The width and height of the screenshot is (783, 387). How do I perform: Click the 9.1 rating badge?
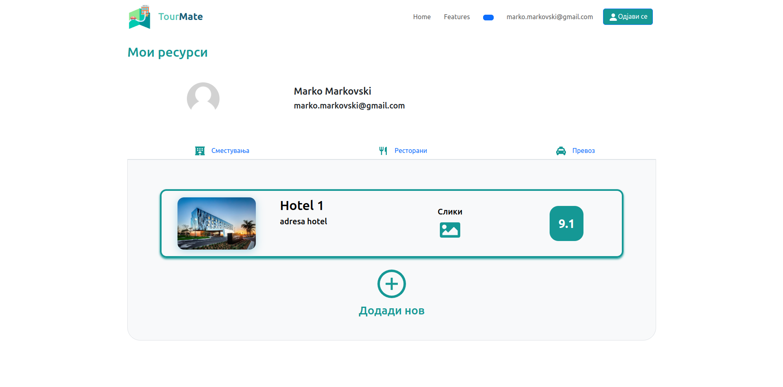click(x=566, y=223)
